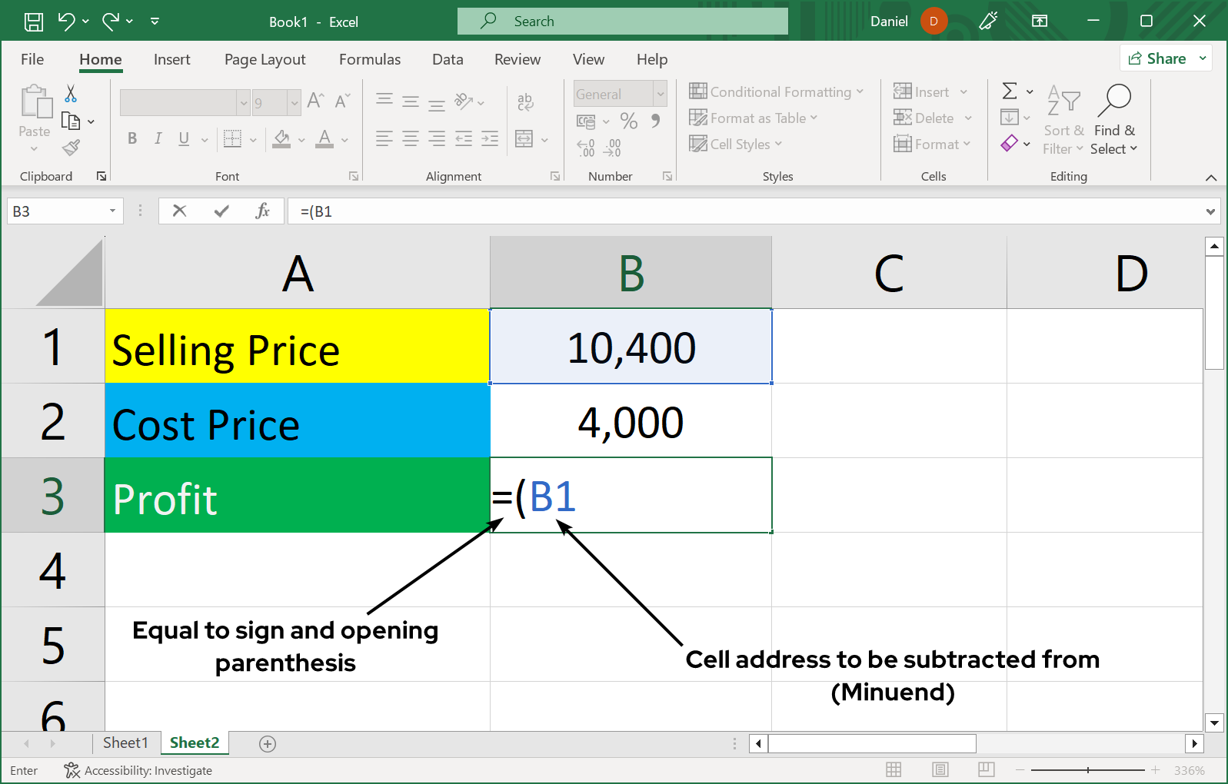Open the Customize Quick Access Toolbar menu
The height and width of the screenshot is (784, 1228).
155,22
